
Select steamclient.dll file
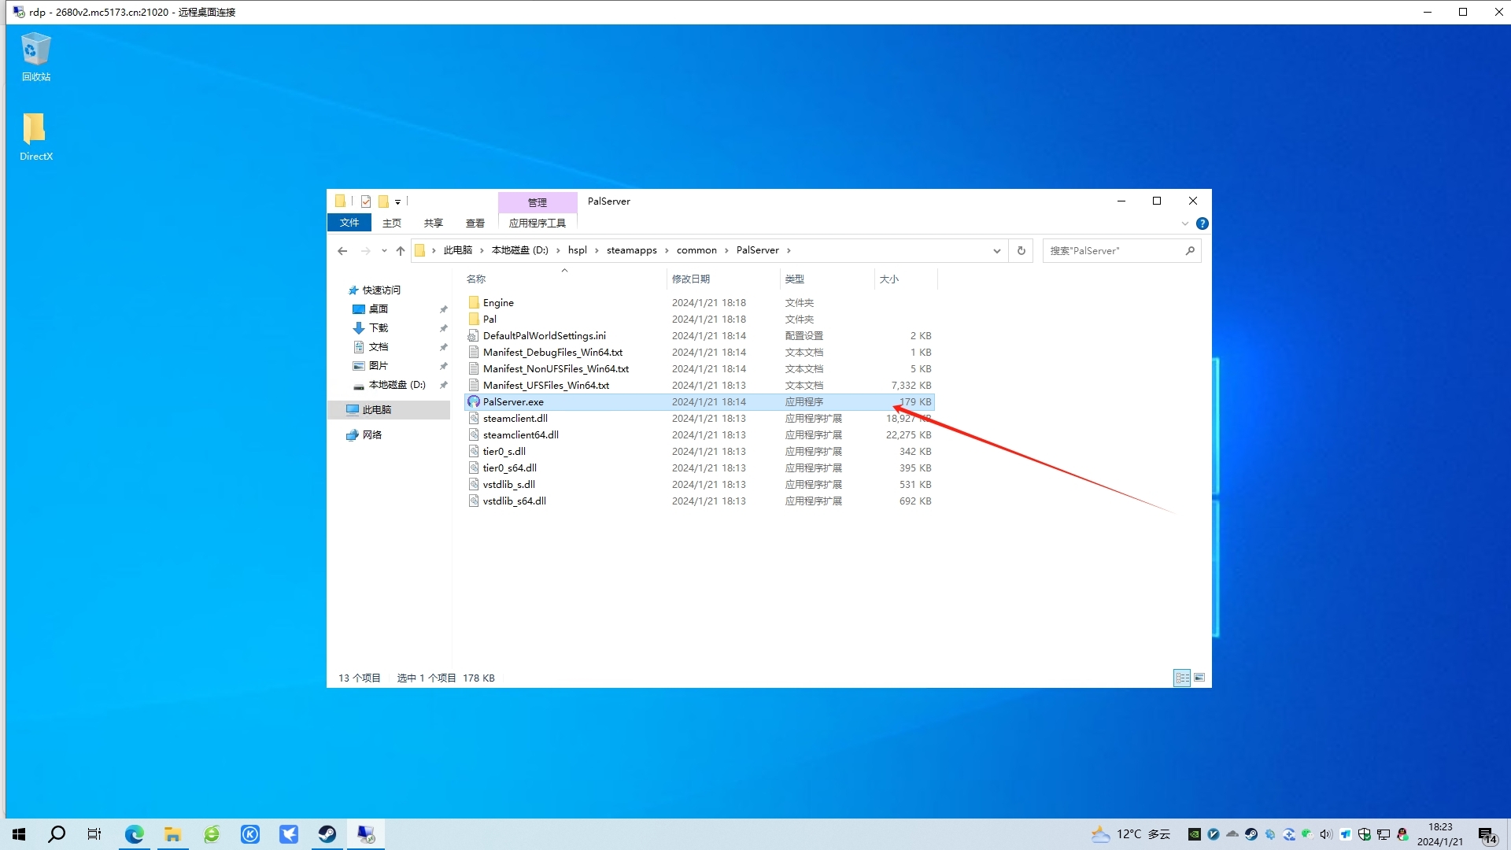point(515,419)
